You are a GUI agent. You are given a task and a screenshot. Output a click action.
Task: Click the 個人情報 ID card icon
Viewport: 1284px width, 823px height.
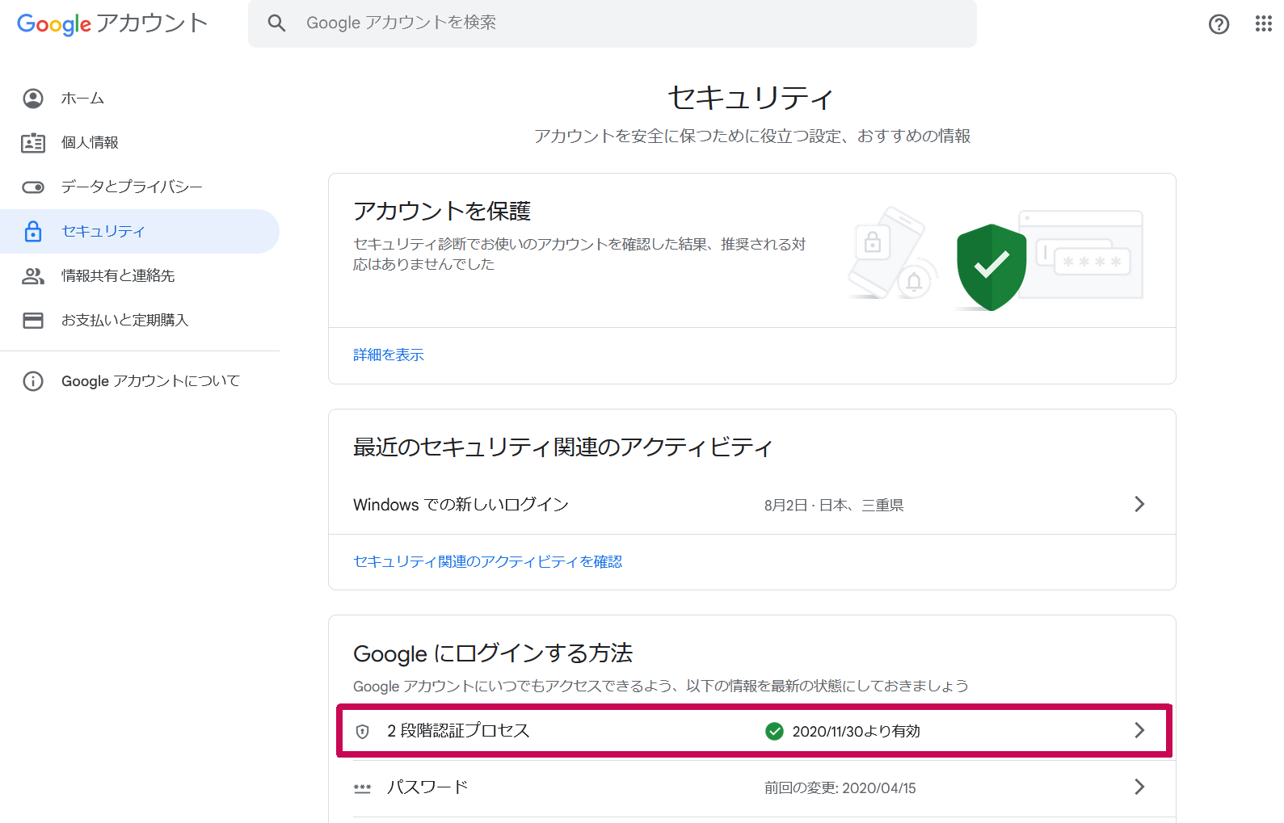(x=33, y=143)
